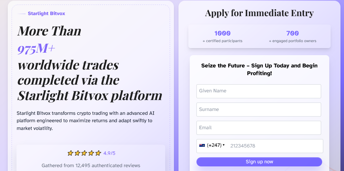
Task: Click the purple 975M+ figure
Action: tap(36, 49)
